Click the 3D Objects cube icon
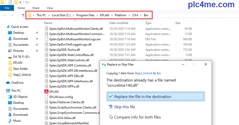The width and height of the screenshot is (239, 125). [x=10, y=97]
